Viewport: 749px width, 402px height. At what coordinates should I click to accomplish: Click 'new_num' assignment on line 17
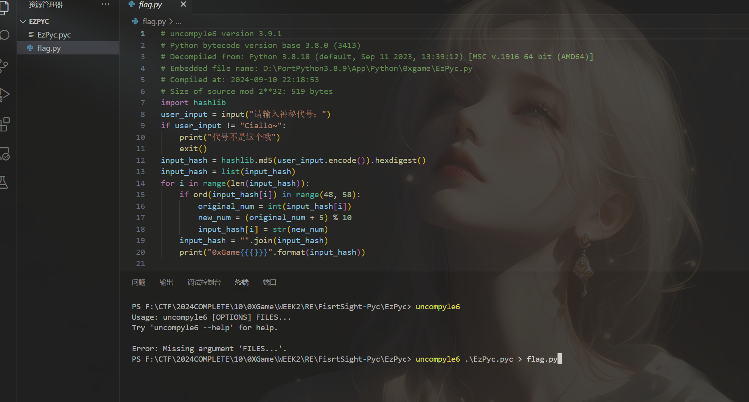point(214,218)
